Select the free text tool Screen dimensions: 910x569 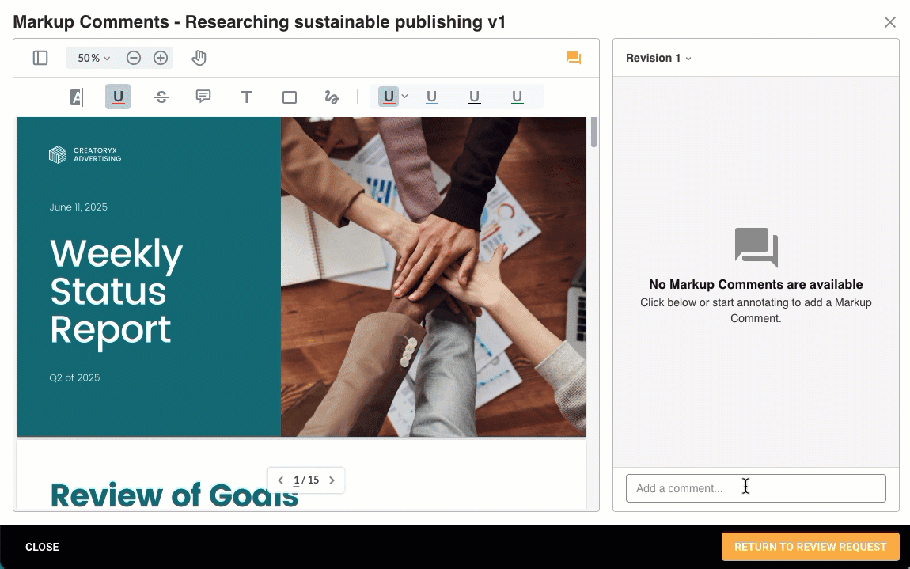[x=247, y=97]
